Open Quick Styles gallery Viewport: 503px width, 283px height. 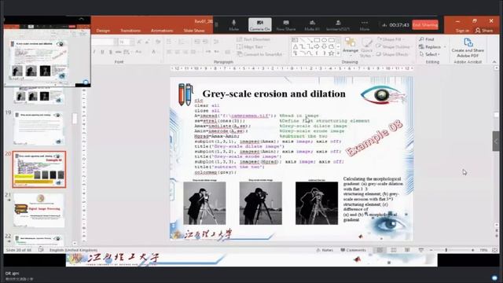367,47
